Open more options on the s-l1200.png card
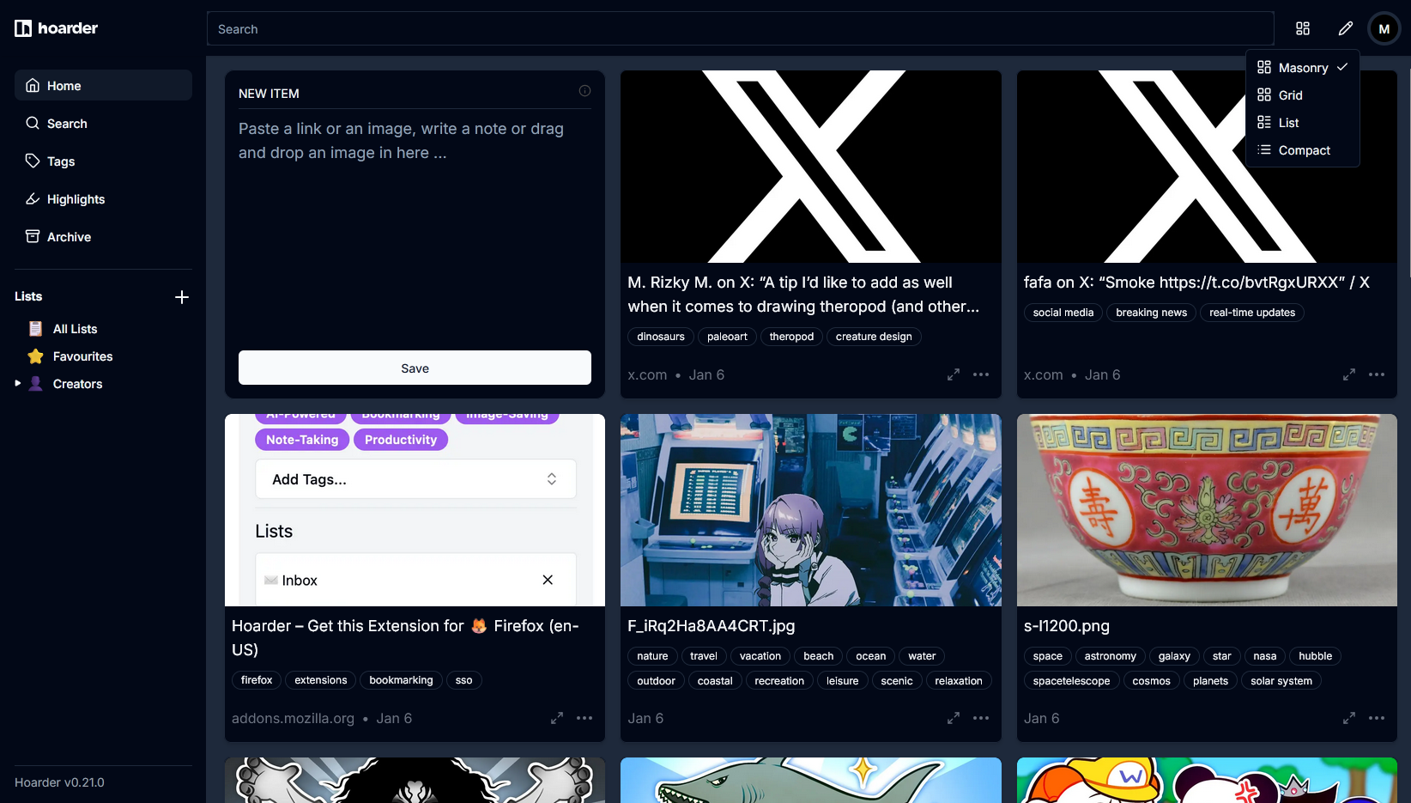1411x803 pixels. click(1378, 718)
